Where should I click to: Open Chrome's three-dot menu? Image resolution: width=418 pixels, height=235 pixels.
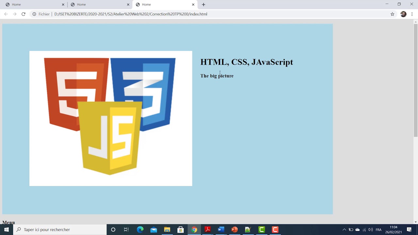412,14
